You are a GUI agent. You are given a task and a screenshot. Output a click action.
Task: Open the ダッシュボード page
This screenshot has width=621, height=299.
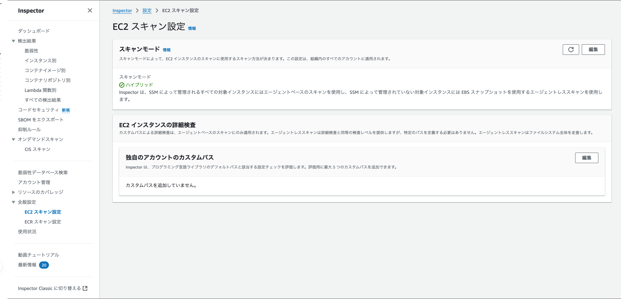click(34, 31)
